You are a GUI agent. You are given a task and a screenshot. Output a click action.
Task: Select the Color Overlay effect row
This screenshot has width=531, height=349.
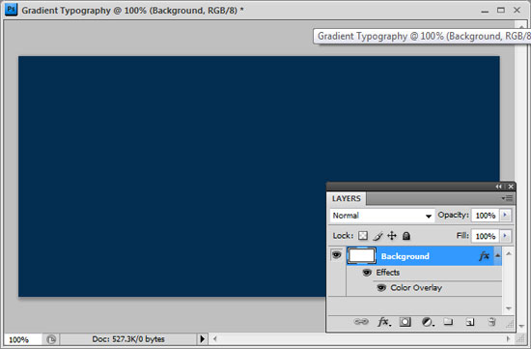pos(424,288)
